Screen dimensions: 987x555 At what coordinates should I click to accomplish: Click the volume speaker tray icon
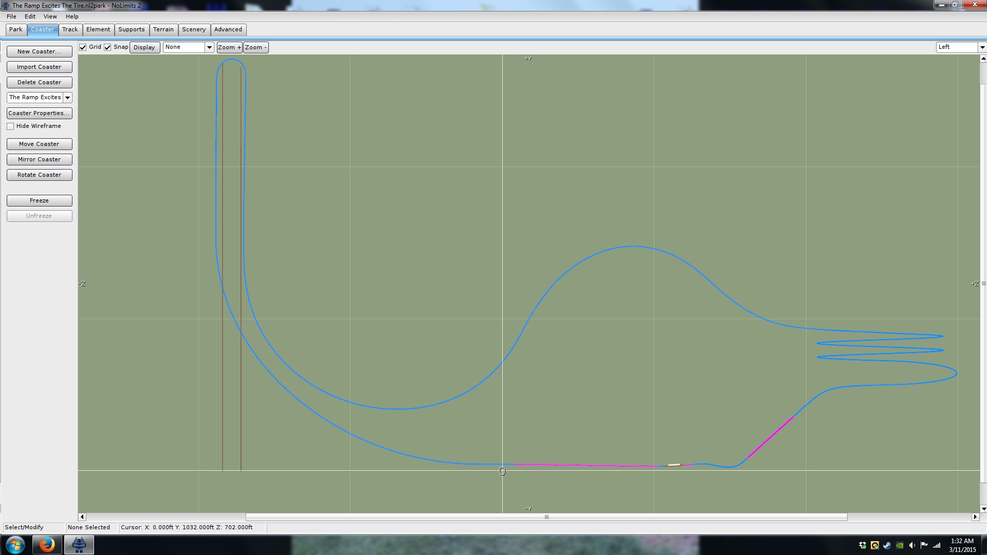912,545
